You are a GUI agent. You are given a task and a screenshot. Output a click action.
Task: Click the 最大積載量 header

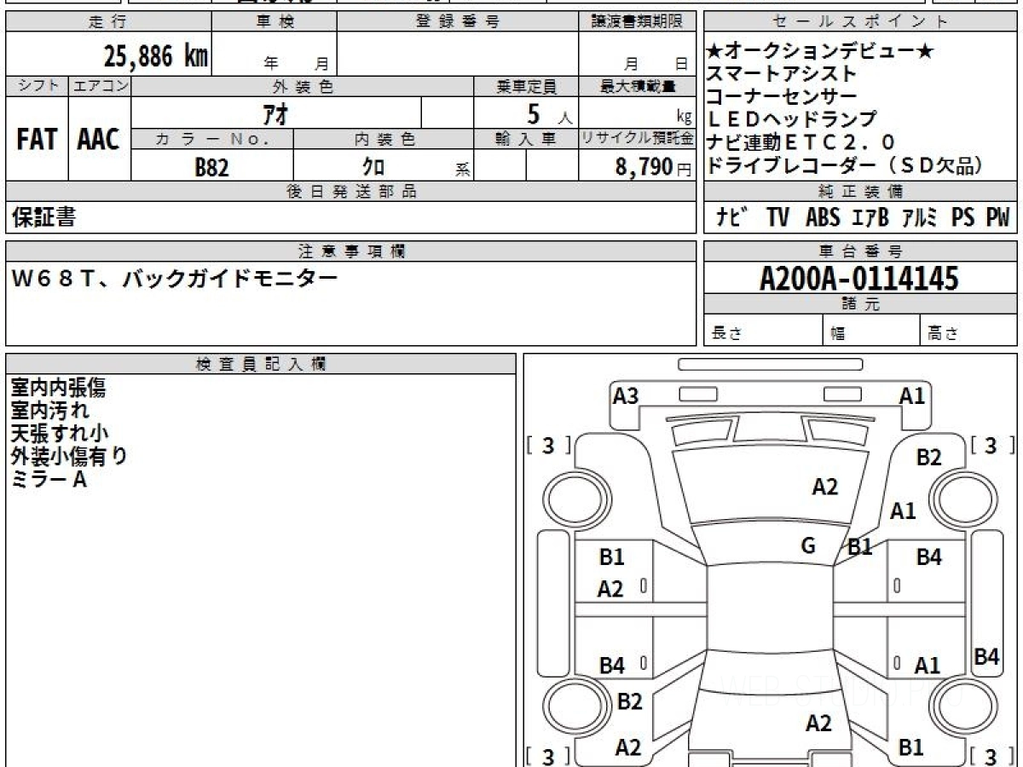point(638,86)
